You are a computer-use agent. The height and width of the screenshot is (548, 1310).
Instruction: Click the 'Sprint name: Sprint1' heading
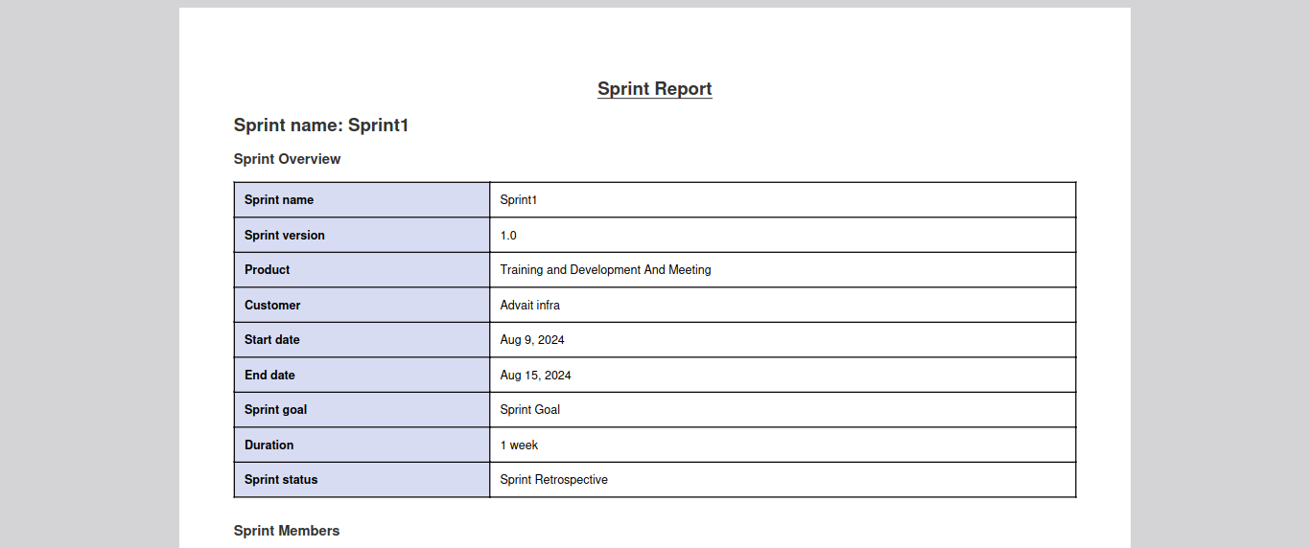tap(321, 126)
